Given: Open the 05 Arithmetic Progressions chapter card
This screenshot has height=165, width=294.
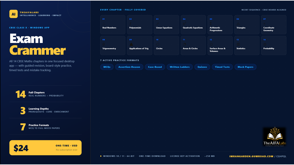Looking at the screenshot, I should coord(220,25).
